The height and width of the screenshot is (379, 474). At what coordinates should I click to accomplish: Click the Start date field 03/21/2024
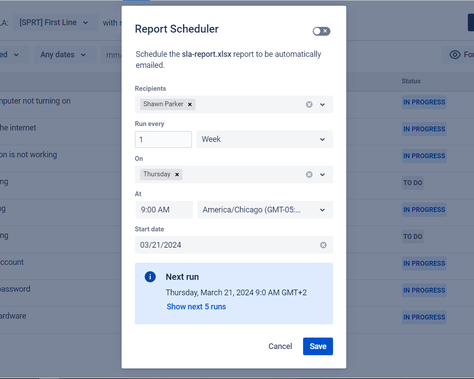click(225, 245)
